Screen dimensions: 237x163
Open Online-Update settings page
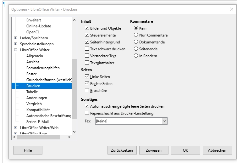pos(39,26)
